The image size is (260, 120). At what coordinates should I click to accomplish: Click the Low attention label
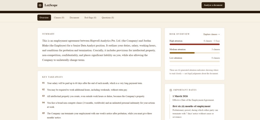175,58
